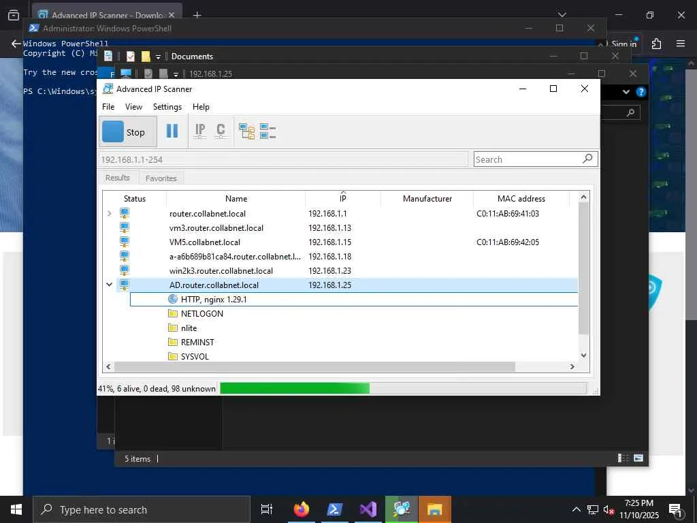This screenshot has width=697, height=523.
Task: Sort by Manufacturer column header
Action: pyautogui.click(x=427, y=199)
